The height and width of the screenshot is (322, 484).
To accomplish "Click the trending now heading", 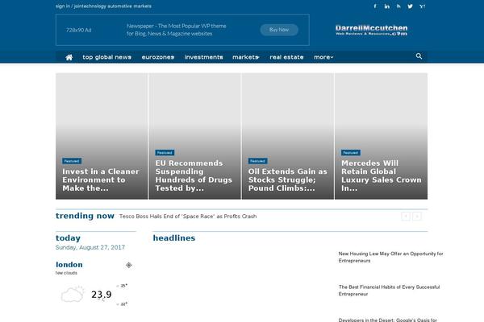I will coord(85,216).
